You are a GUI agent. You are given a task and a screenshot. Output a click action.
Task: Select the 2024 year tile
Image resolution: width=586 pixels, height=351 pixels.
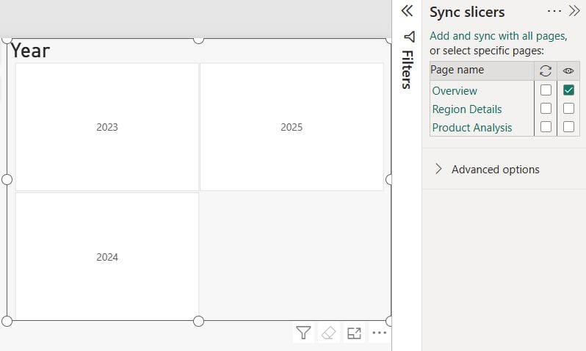(x=107, y=257)
